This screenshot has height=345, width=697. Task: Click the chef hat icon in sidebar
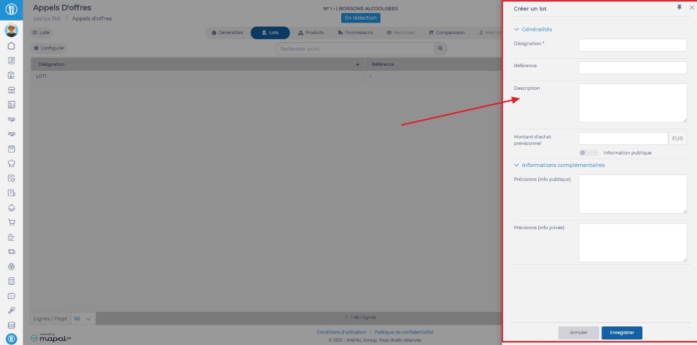click(12, 163)
